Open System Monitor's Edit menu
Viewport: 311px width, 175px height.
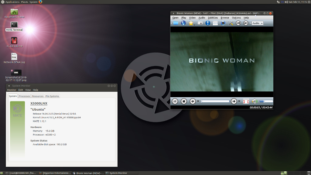tap(21, 90)
